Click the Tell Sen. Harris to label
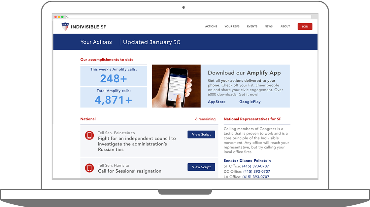Image resolution: width=370 pixels, height=207 pixels. [x=114, y=165]
